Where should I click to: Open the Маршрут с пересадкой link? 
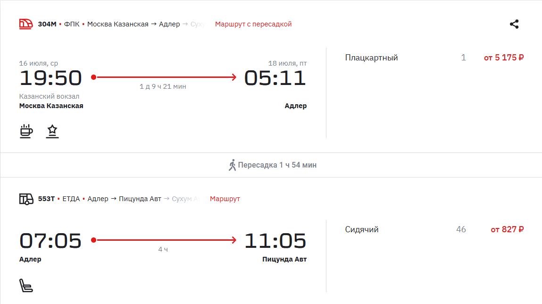(x=253, y=24)
